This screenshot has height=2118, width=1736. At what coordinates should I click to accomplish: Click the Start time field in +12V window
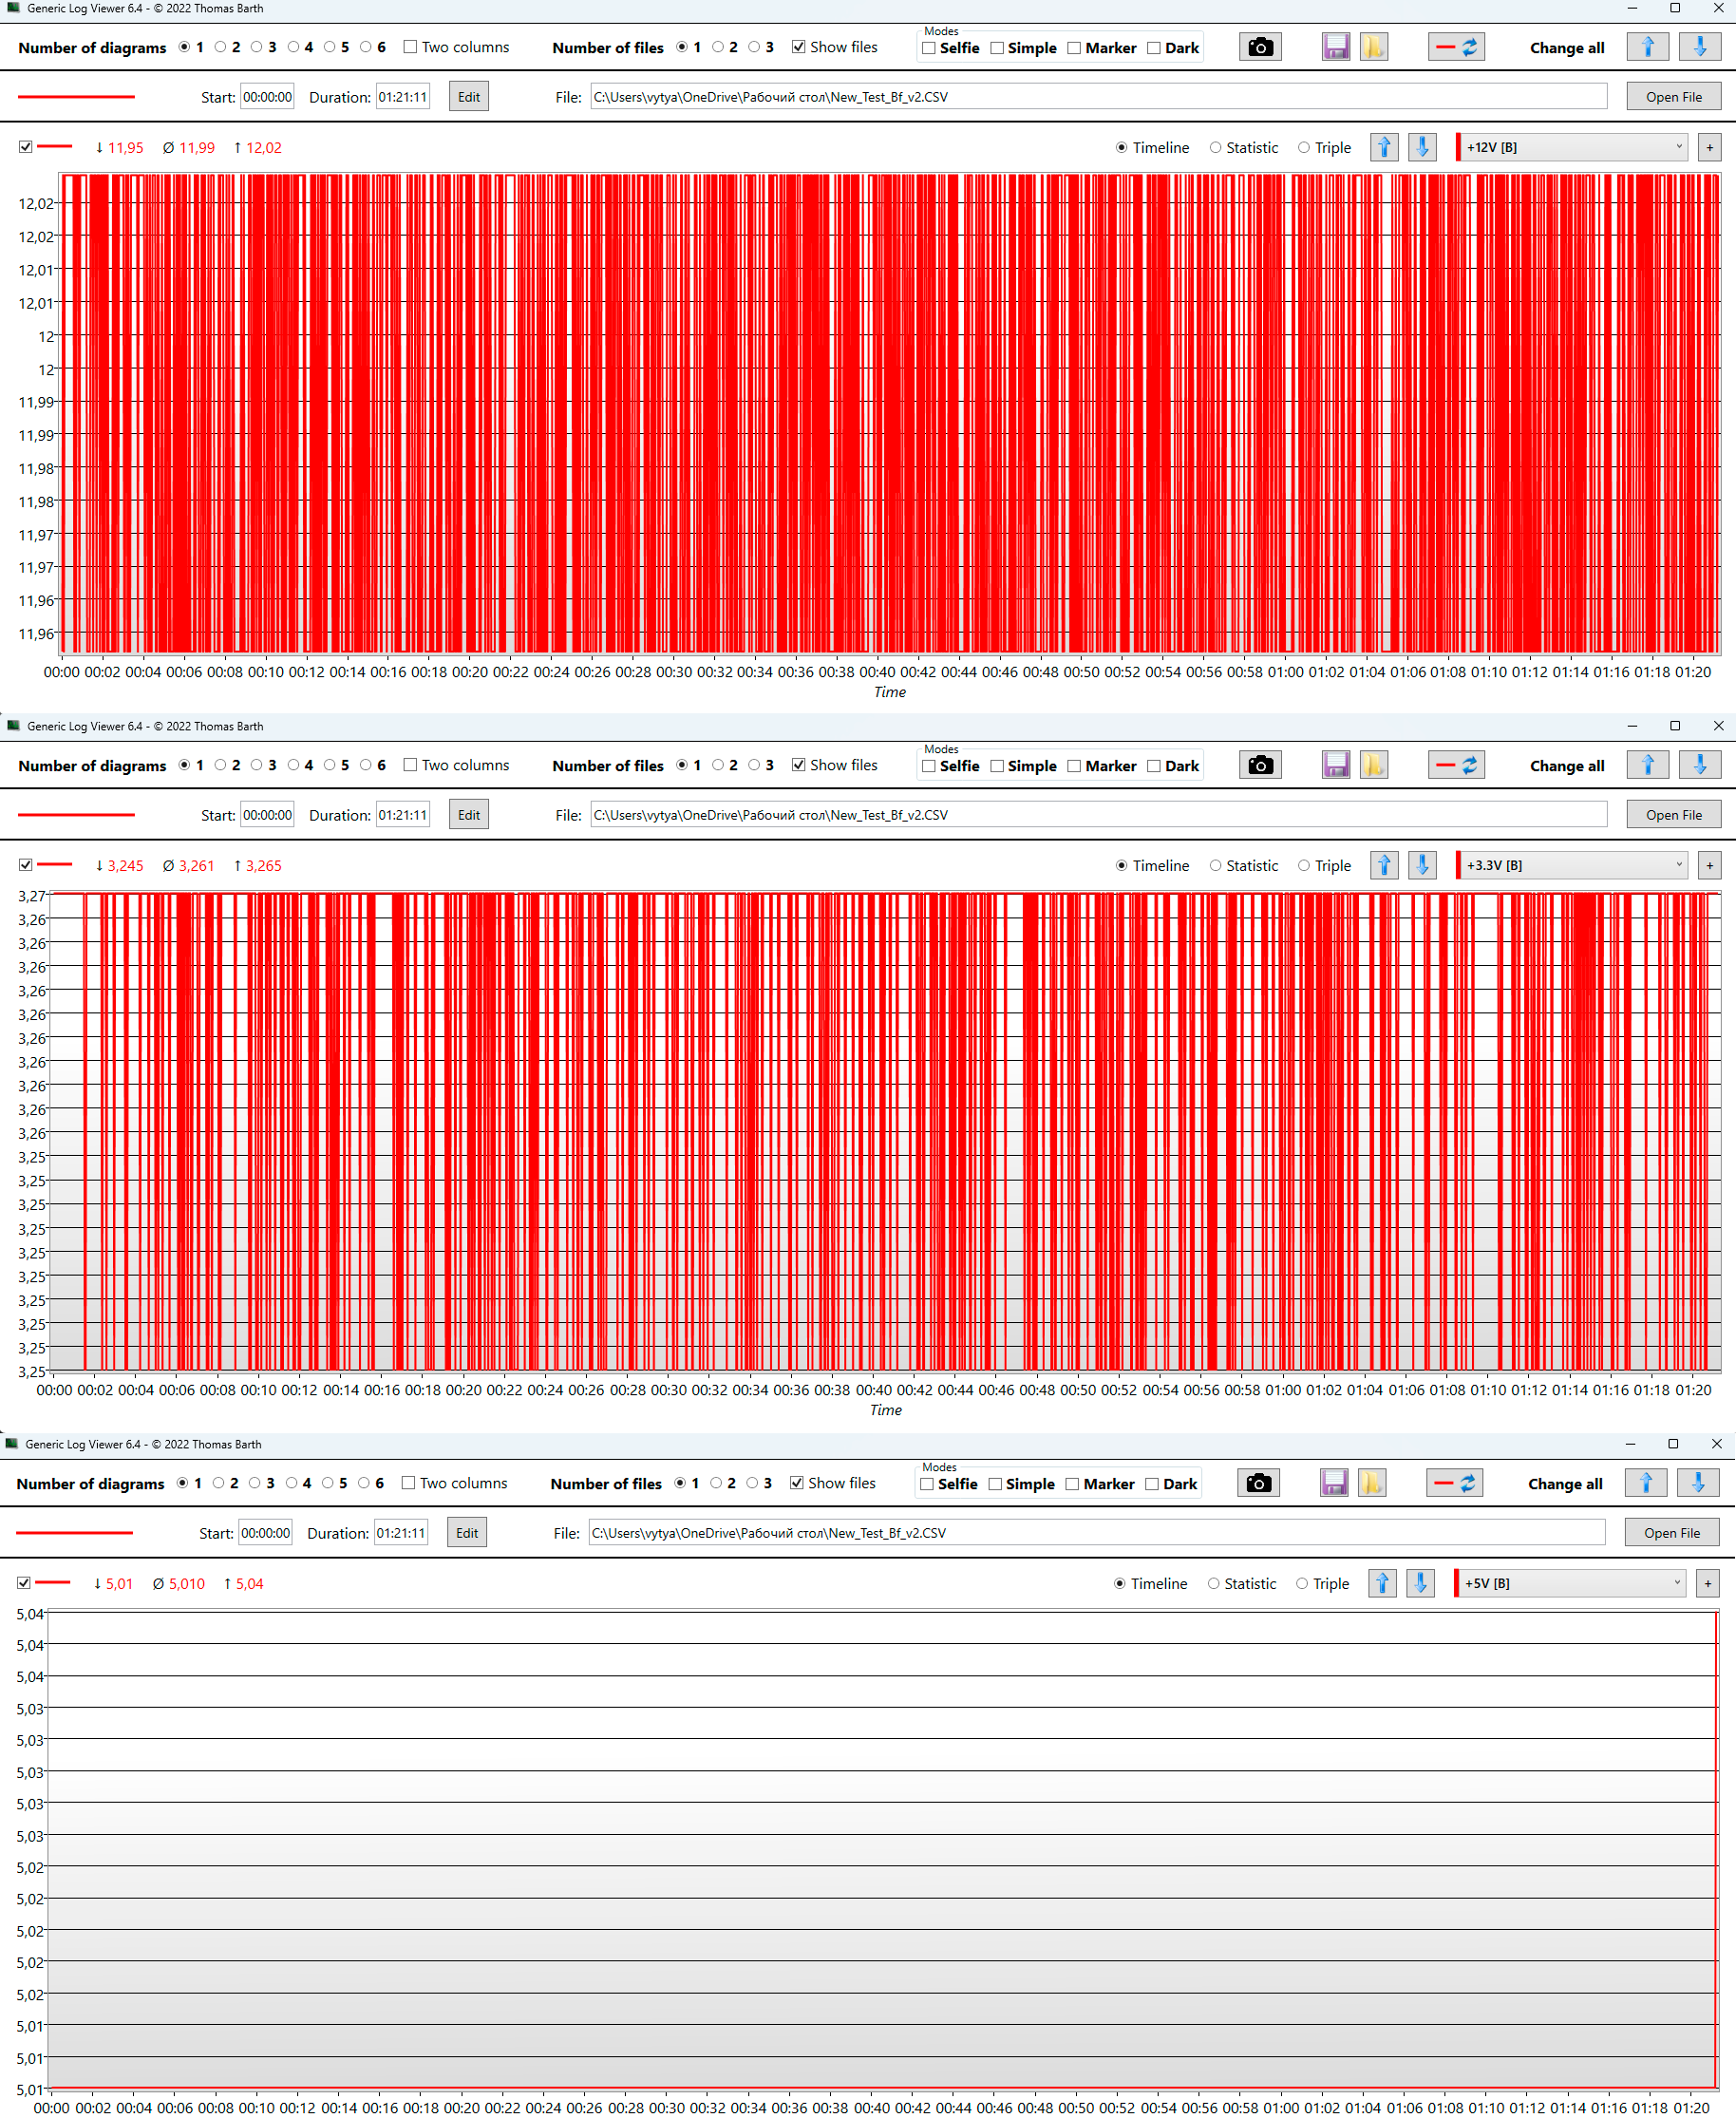tap(267, 97)
